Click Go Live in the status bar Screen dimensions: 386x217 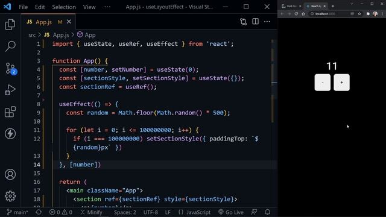pos(231,212)
